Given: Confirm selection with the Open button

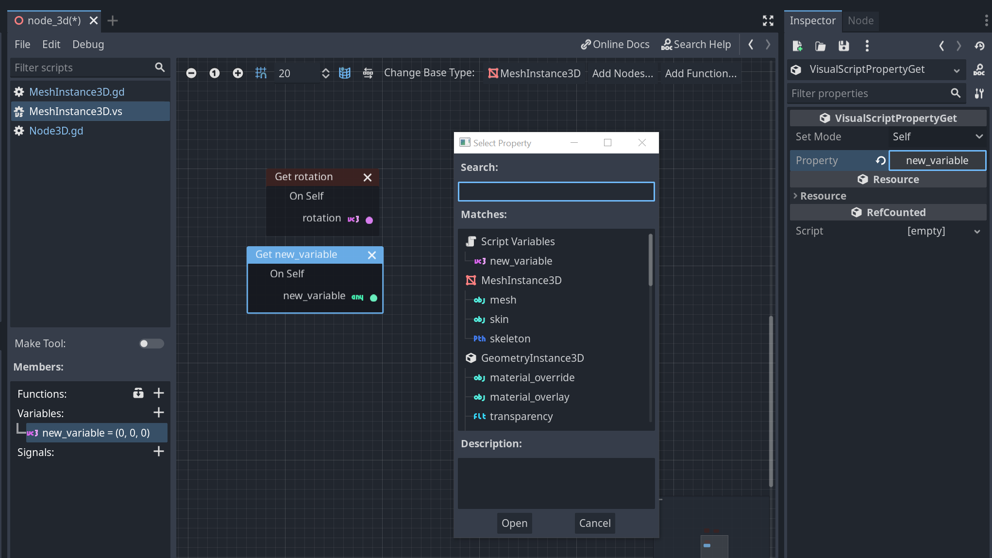Looking at the screenshot, I should pos(514,523).
